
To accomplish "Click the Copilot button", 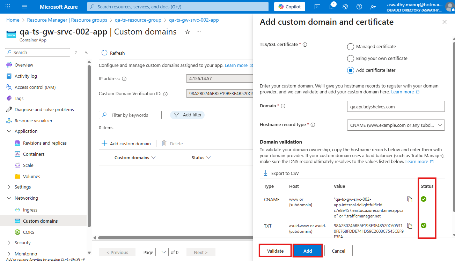I will click(x=289, y=7).
